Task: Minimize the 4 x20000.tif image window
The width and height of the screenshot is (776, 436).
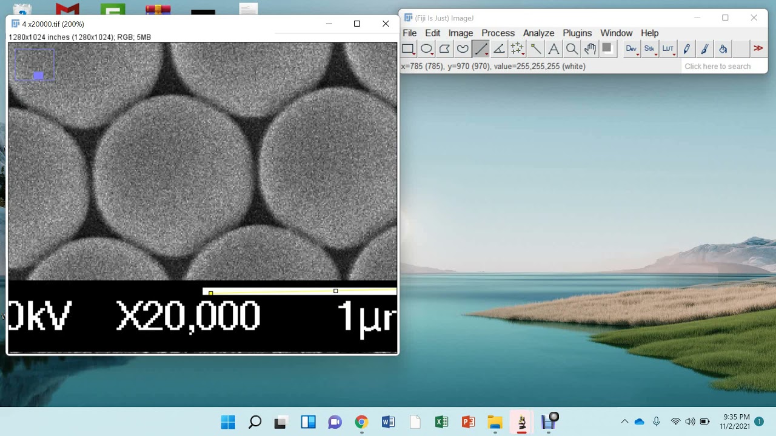Action: 329,24
